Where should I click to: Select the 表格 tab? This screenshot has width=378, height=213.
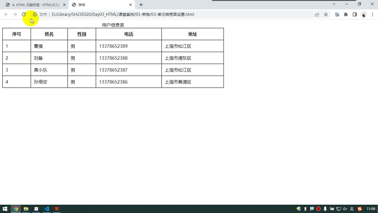point(101,5)
